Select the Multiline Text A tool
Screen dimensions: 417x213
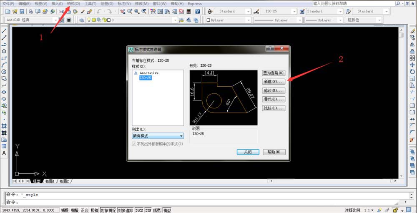tap(4, 153)
